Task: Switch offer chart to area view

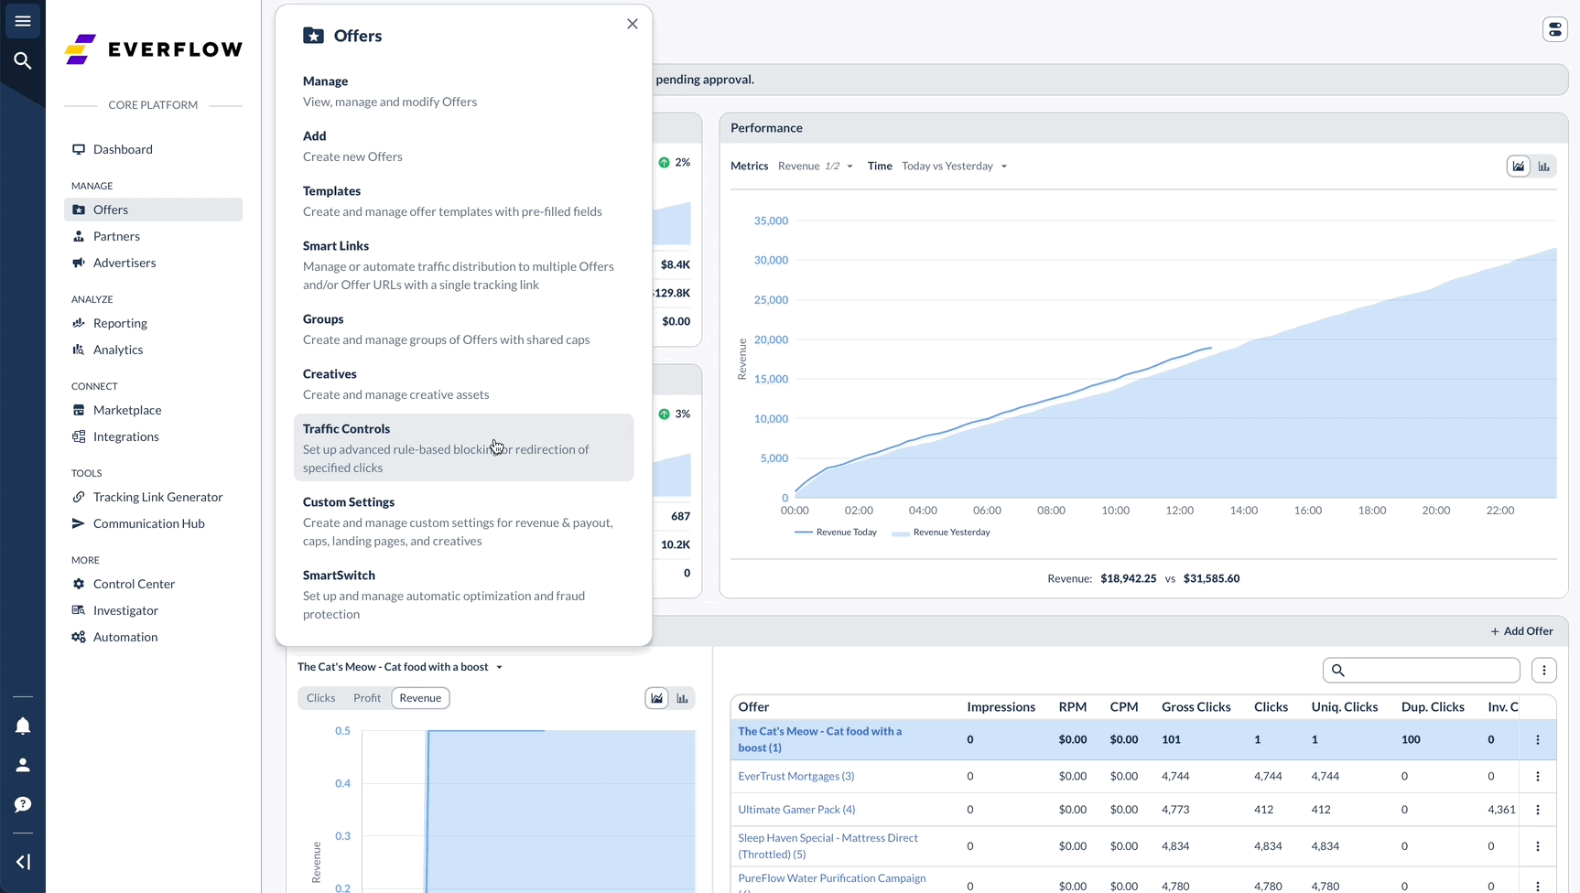Action: [657, 698]
